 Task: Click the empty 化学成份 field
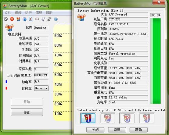click(128, 63)
